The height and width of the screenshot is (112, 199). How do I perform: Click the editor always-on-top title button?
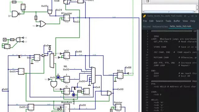click(185, 16)
